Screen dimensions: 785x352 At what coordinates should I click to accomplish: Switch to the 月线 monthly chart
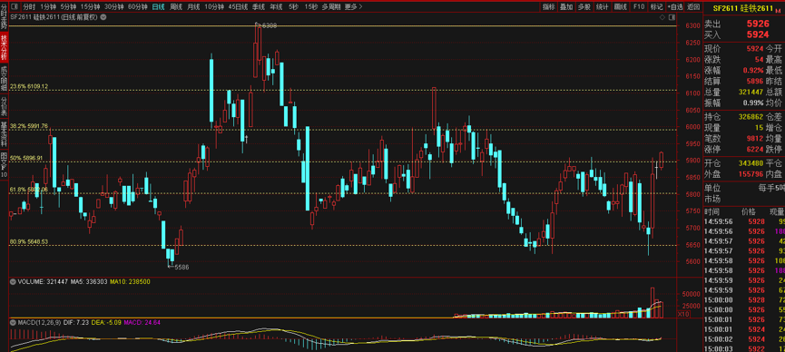pos(193,7)
